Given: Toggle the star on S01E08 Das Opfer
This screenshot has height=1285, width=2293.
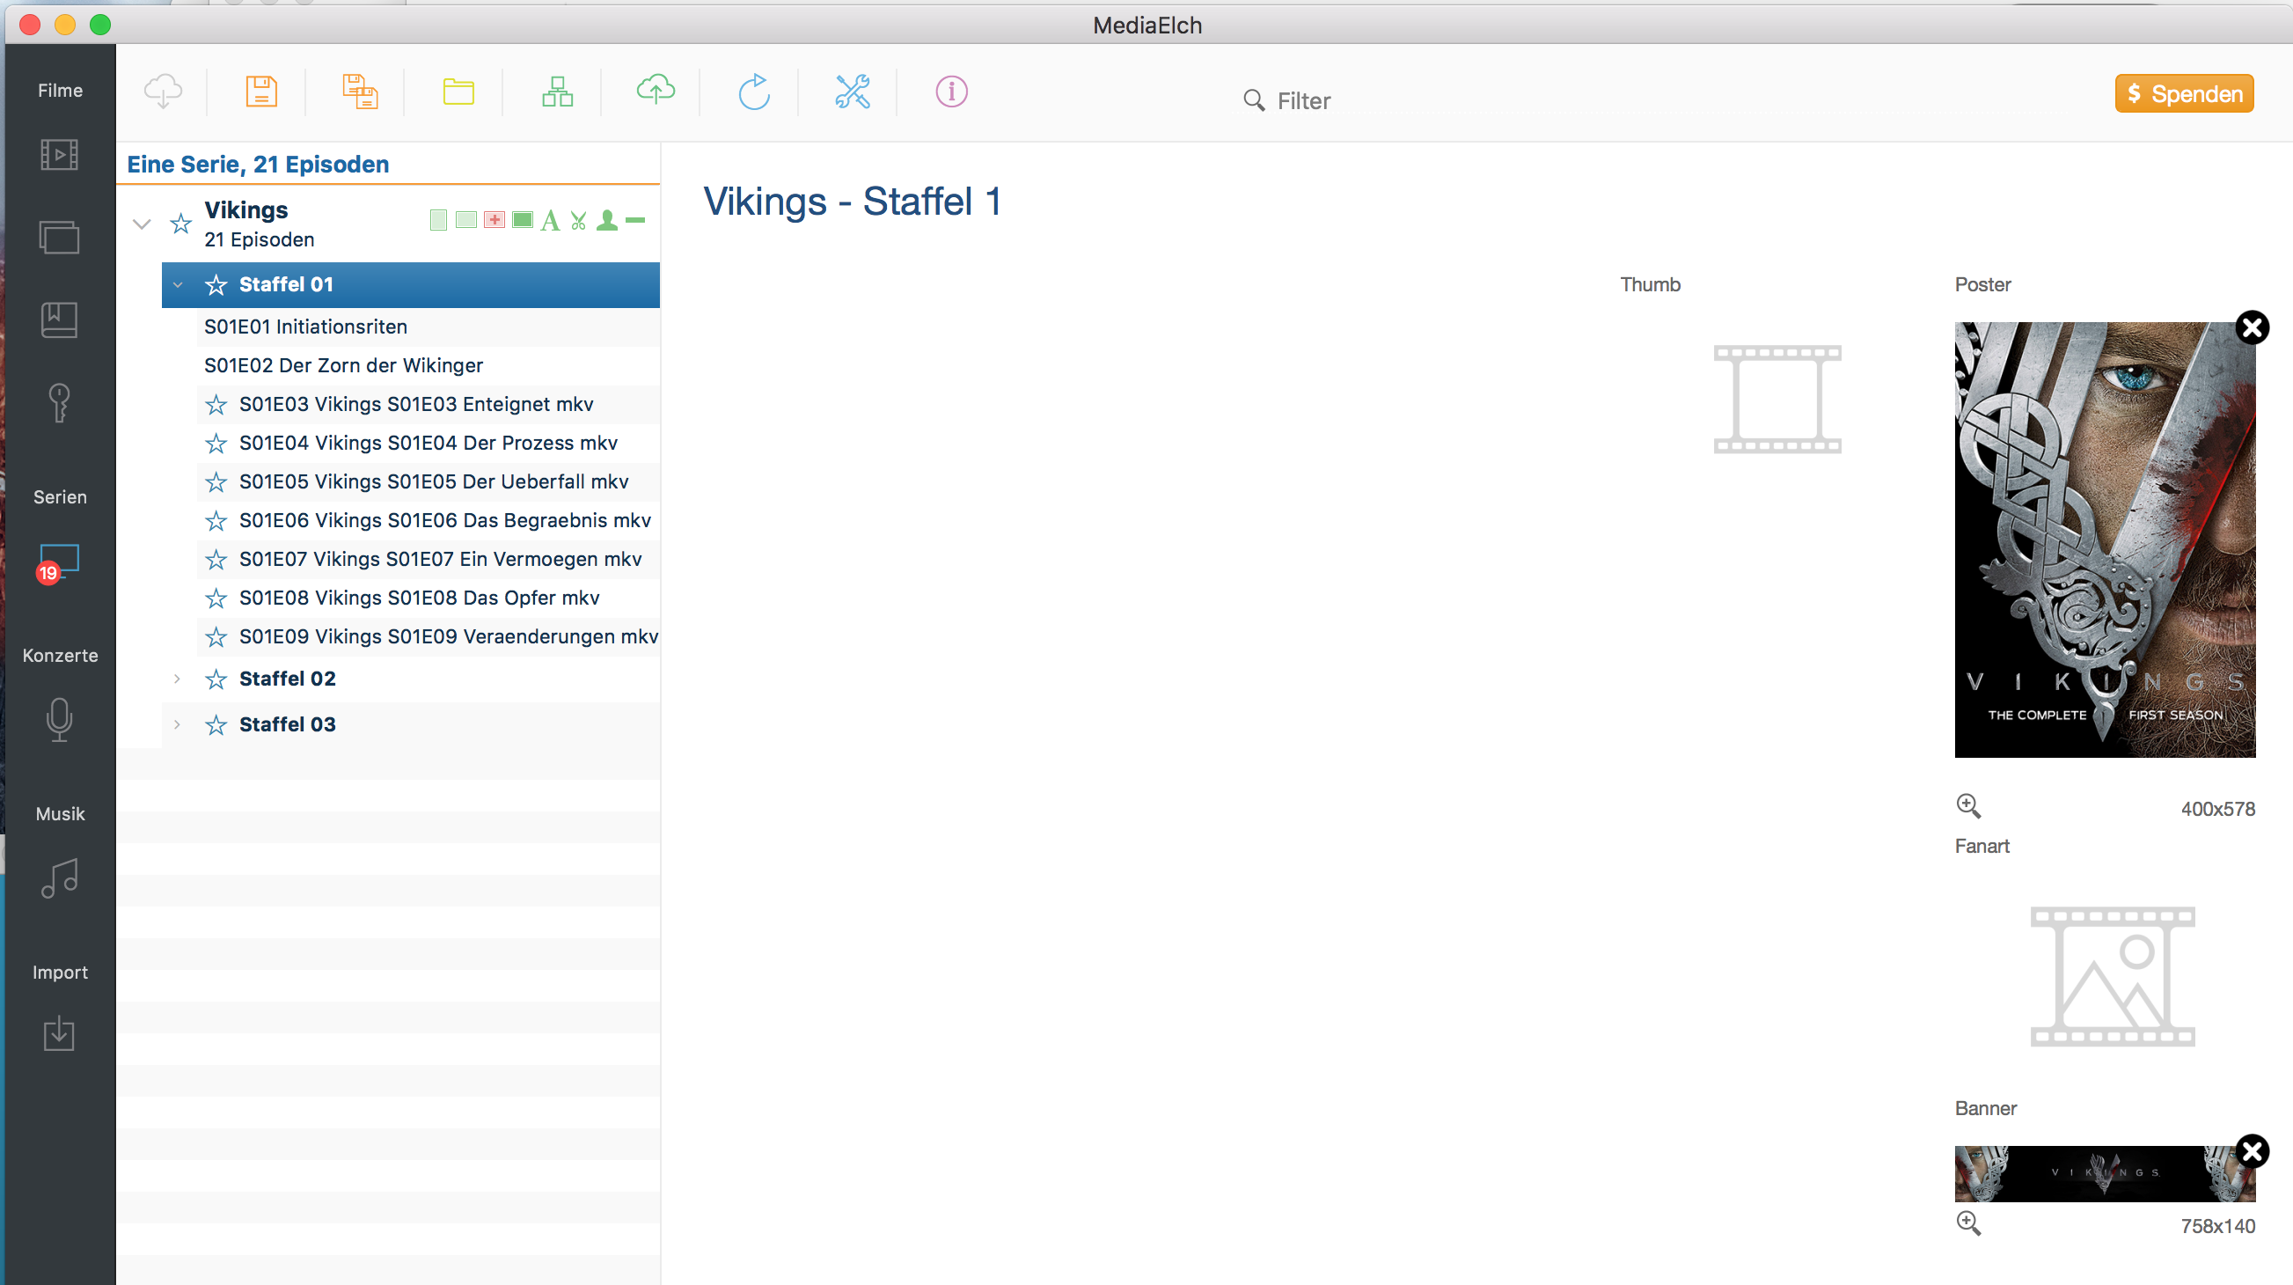Looking at the screenshot, I should click(216, 598).
